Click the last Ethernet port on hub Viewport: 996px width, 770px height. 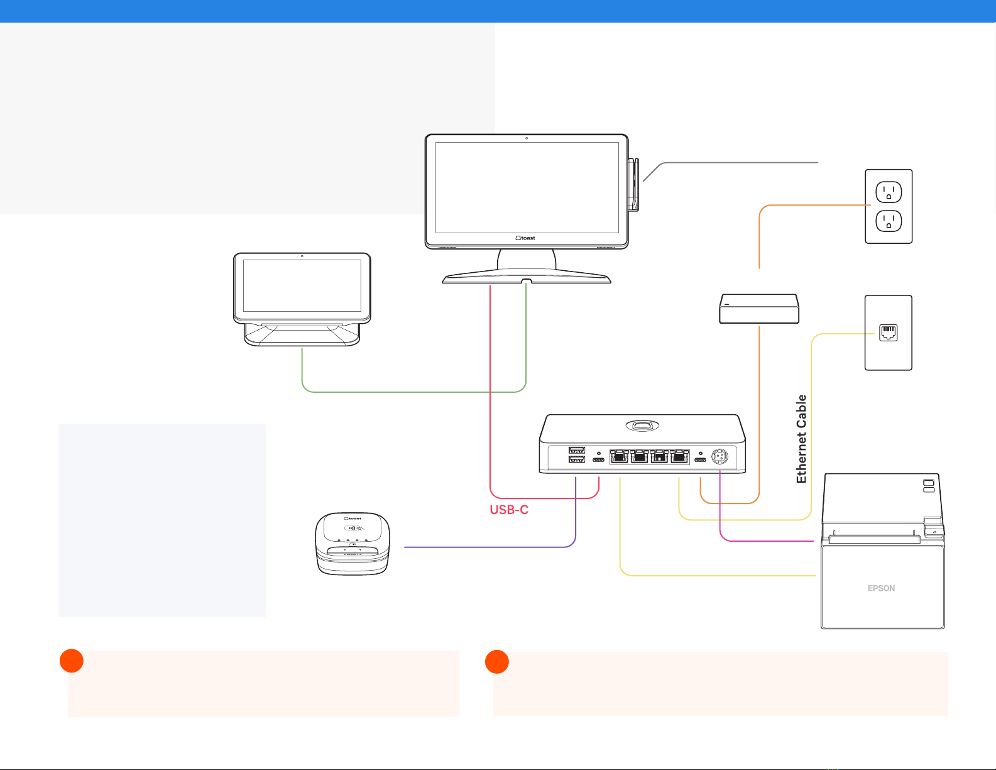[679, 456]
